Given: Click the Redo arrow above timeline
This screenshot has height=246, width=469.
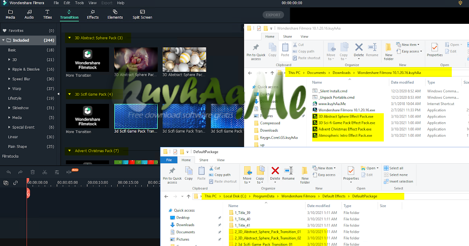Looking at the screenshot, I should coord(21,172).
